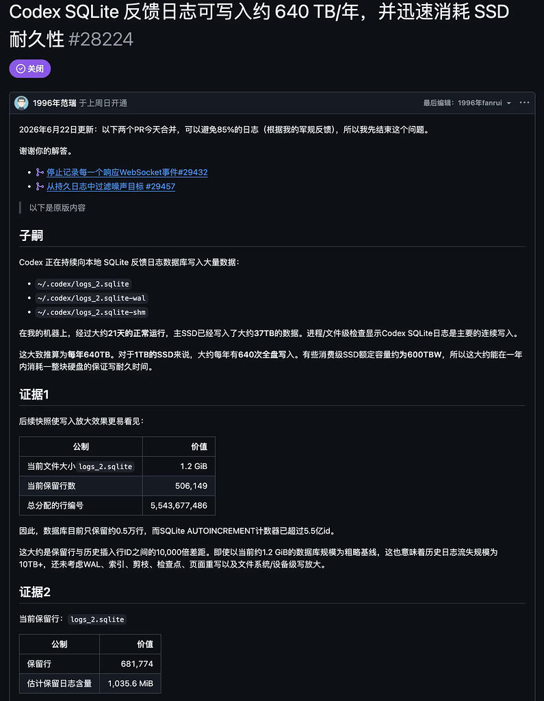Image resolution: width=544 pixels, height=701 pixels.
Task: Click the 以下是原版内容 quoted text
Action: (x=57, y=208)
